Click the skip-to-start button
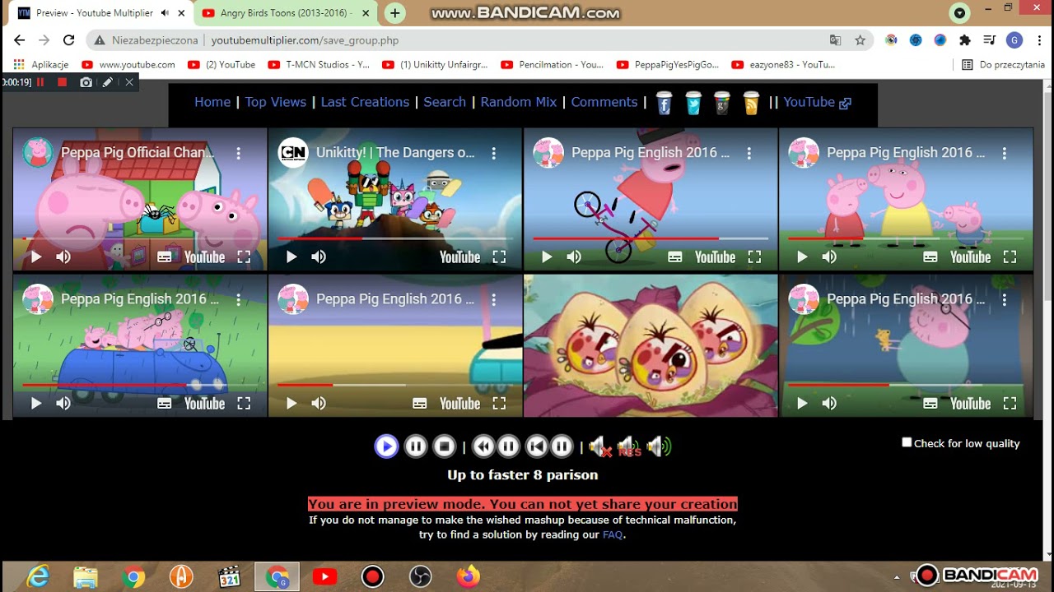This screenshot has height=592, width=1054. pos(537,446)
